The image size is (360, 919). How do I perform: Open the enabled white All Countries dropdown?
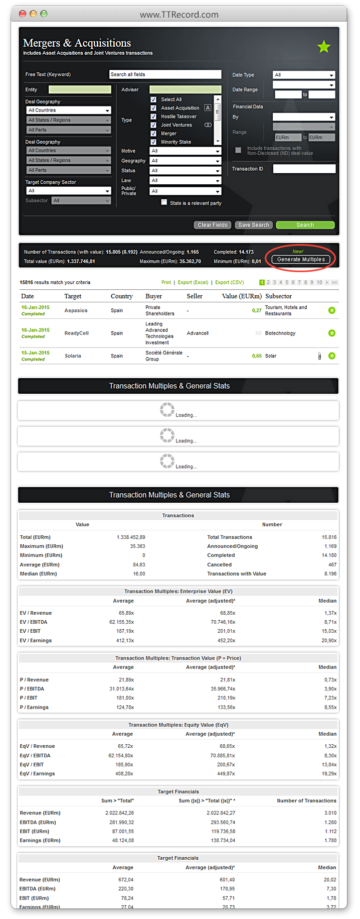(69, 110)
